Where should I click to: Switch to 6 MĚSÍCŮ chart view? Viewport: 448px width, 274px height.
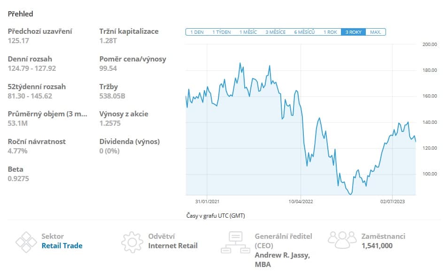(304, 32)
